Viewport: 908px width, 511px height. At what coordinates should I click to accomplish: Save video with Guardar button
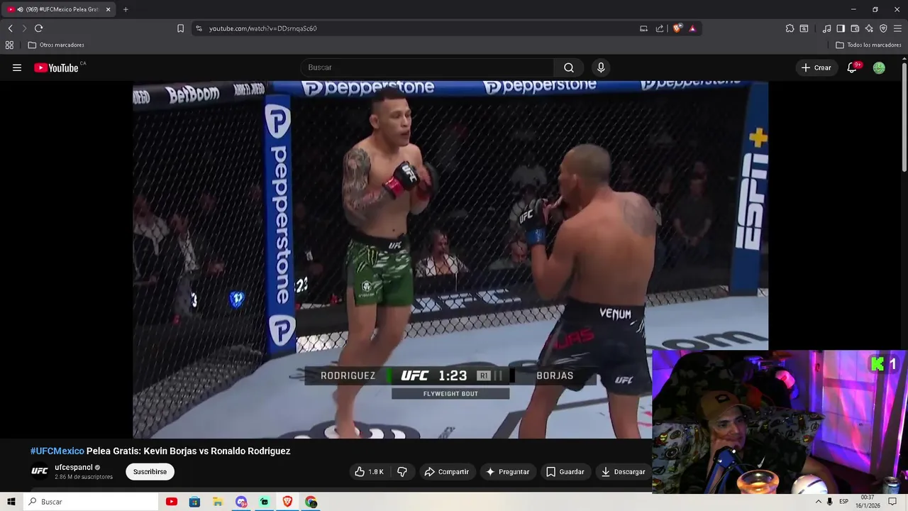click(565, 471)
